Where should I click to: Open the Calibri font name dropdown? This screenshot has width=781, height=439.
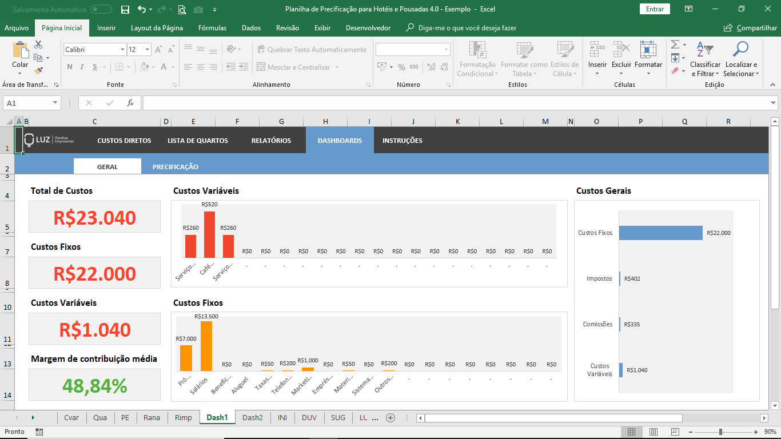point(122,50)
